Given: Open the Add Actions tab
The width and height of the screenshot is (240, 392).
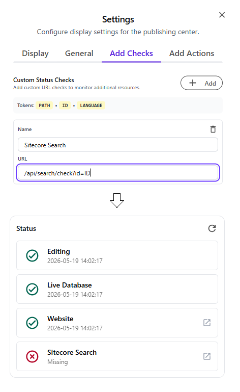Looking at the screenshot, I should pos(192,53).
